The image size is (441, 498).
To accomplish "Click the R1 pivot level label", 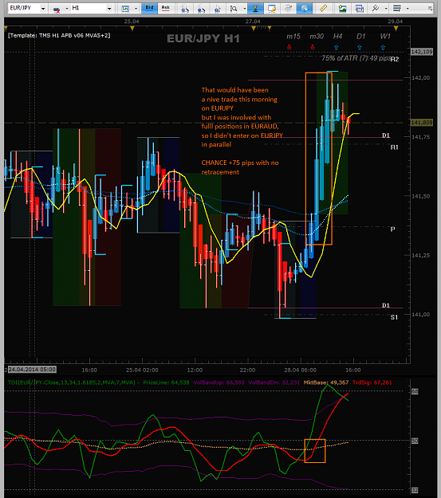I will click(x=394, y=147).
